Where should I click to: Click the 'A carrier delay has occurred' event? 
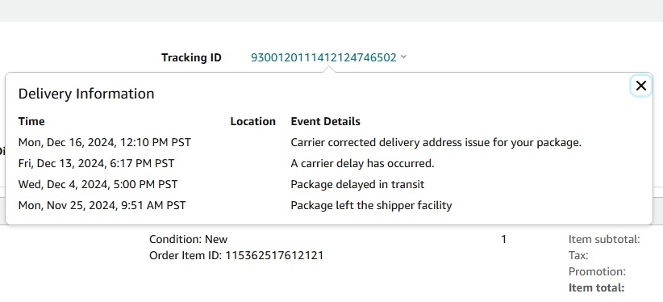(x=362, y=163)
